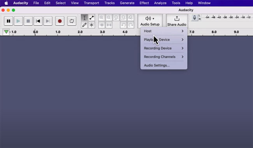Click the 2.0 mark on the timeline ruler
The width and height of the screenshot is (253, 148).
point(80,32)
